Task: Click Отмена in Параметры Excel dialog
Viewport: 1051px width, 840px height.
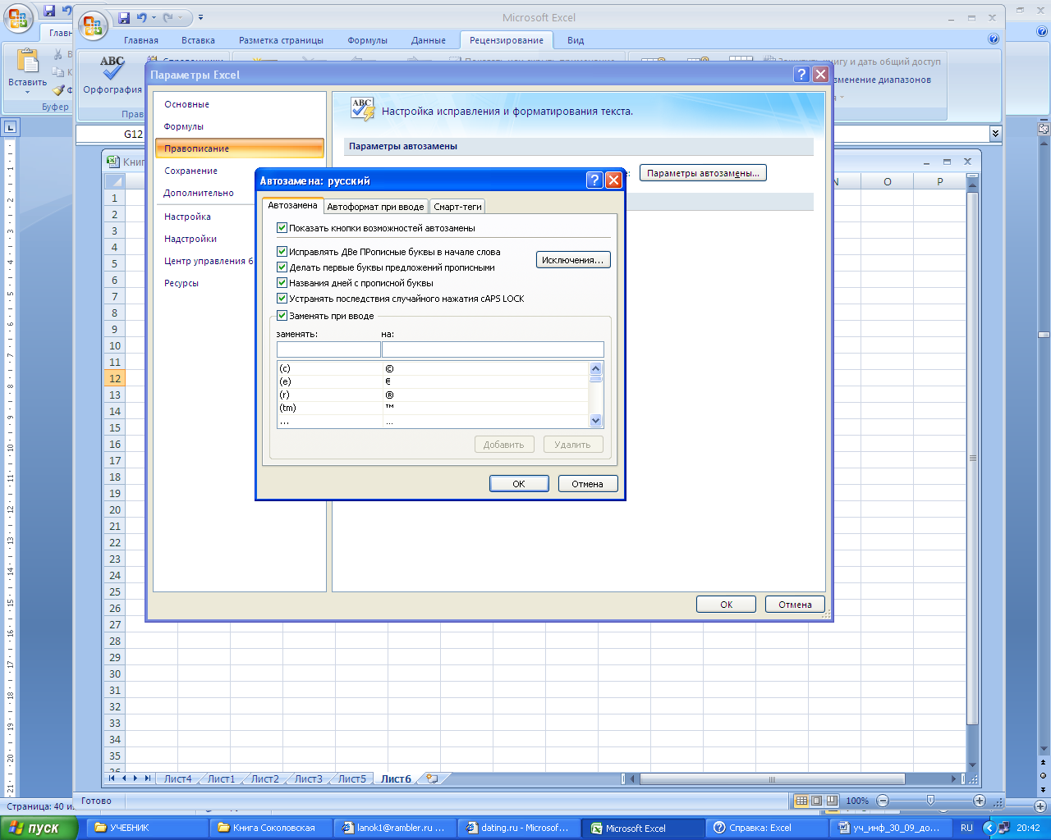Action: click(795, 605)
